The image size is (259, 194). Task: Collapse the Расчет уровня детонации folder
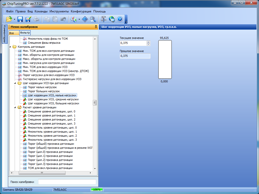[x=16, y=108]
